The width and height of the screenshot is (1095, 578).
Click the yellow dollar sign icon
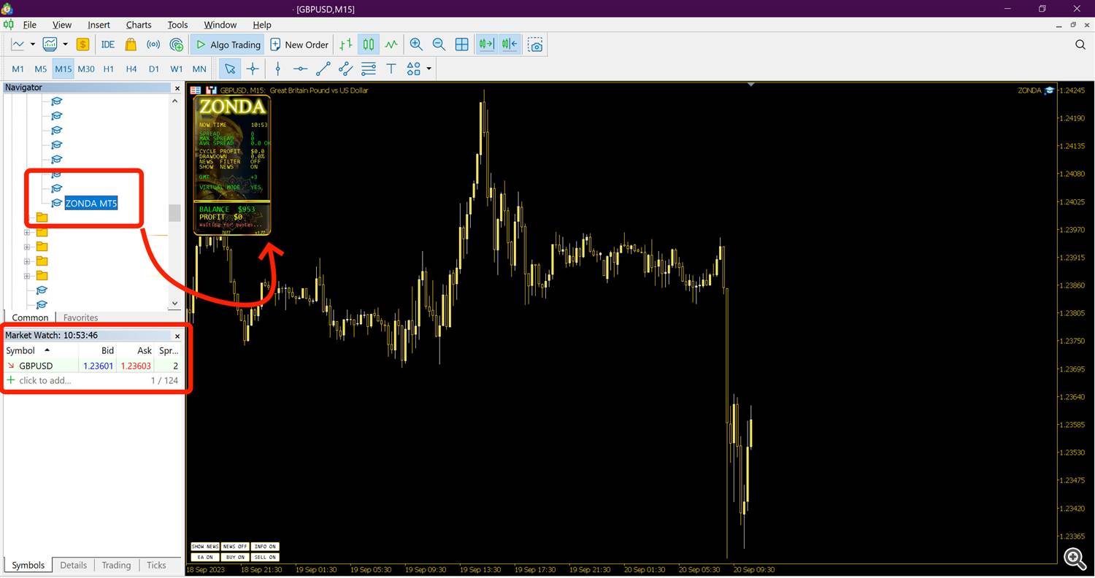[82, 45]
